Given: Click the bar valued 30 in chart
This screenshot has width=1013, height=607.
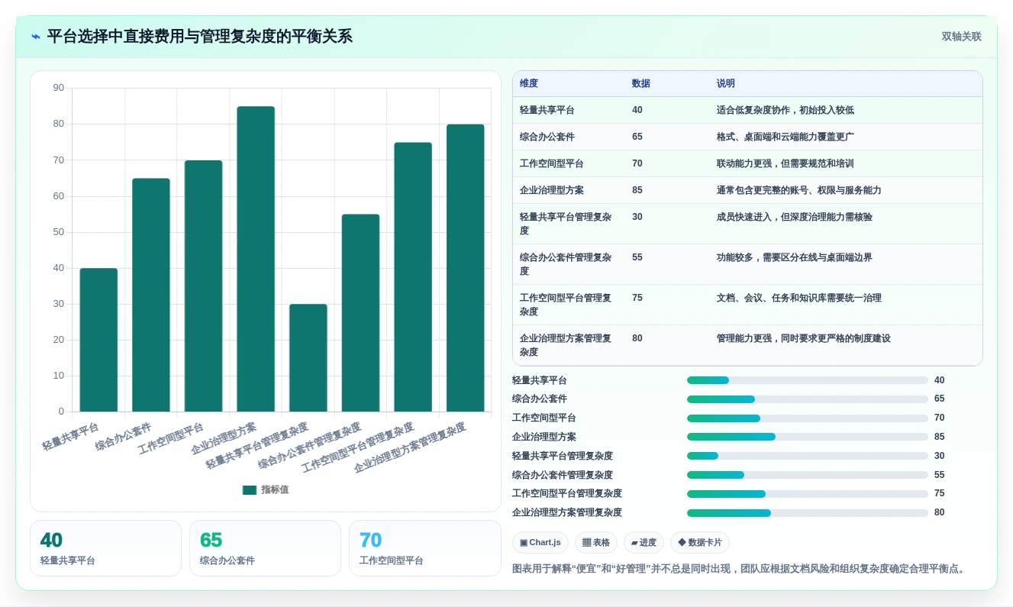Looking at the screenshot, I should [x=308, y=358].
